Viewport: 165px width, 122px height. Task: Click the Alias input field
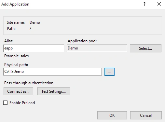pyautogui.click(x=34, y=48)
